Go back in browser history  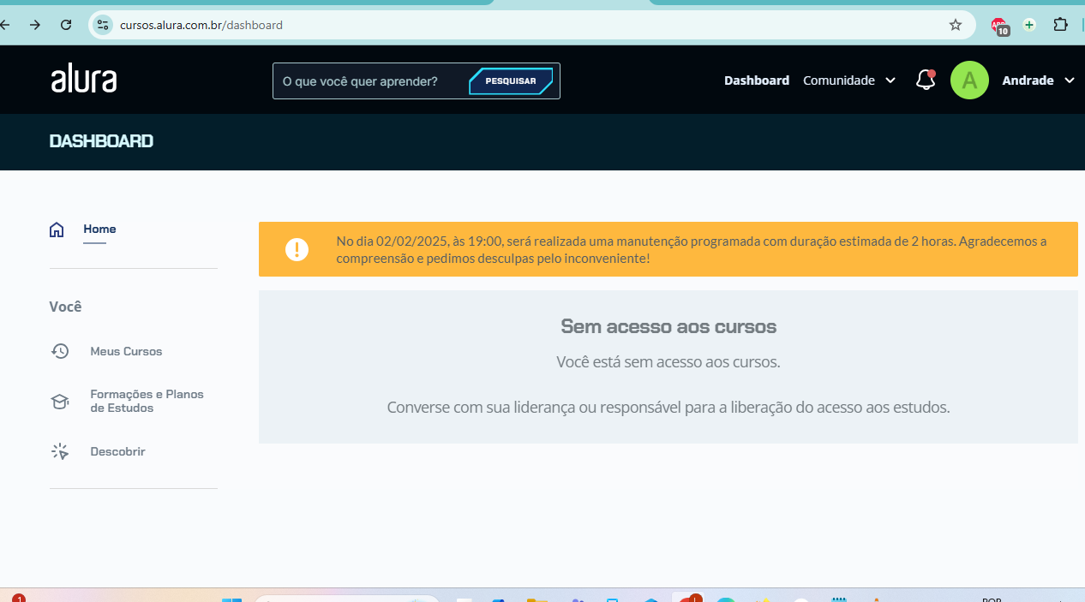click(5, 25)
